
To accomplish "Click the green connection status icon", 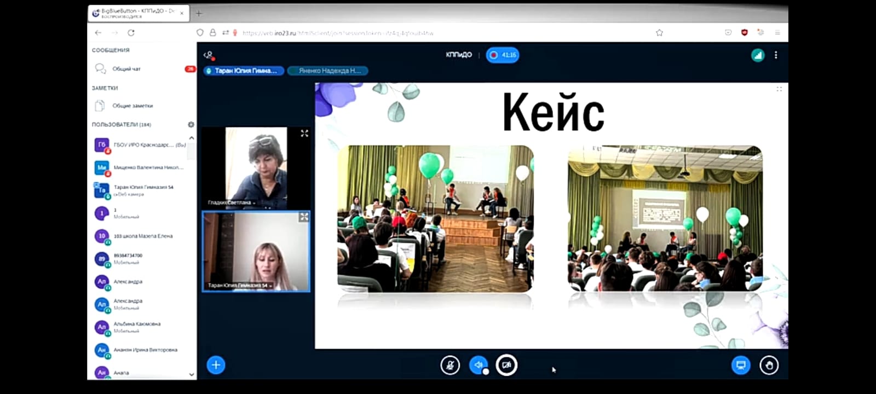I will (x=758, y=55).
